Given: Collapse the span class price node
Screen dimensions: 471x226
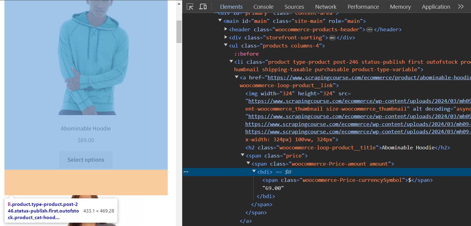Looking at the screenshot, I should (x=242, y=155).
